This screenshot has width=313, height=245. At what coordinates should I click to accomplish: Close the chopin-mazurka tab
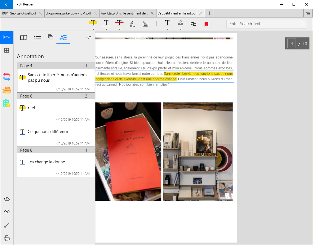pyautogui.click(x=95, y=13)
